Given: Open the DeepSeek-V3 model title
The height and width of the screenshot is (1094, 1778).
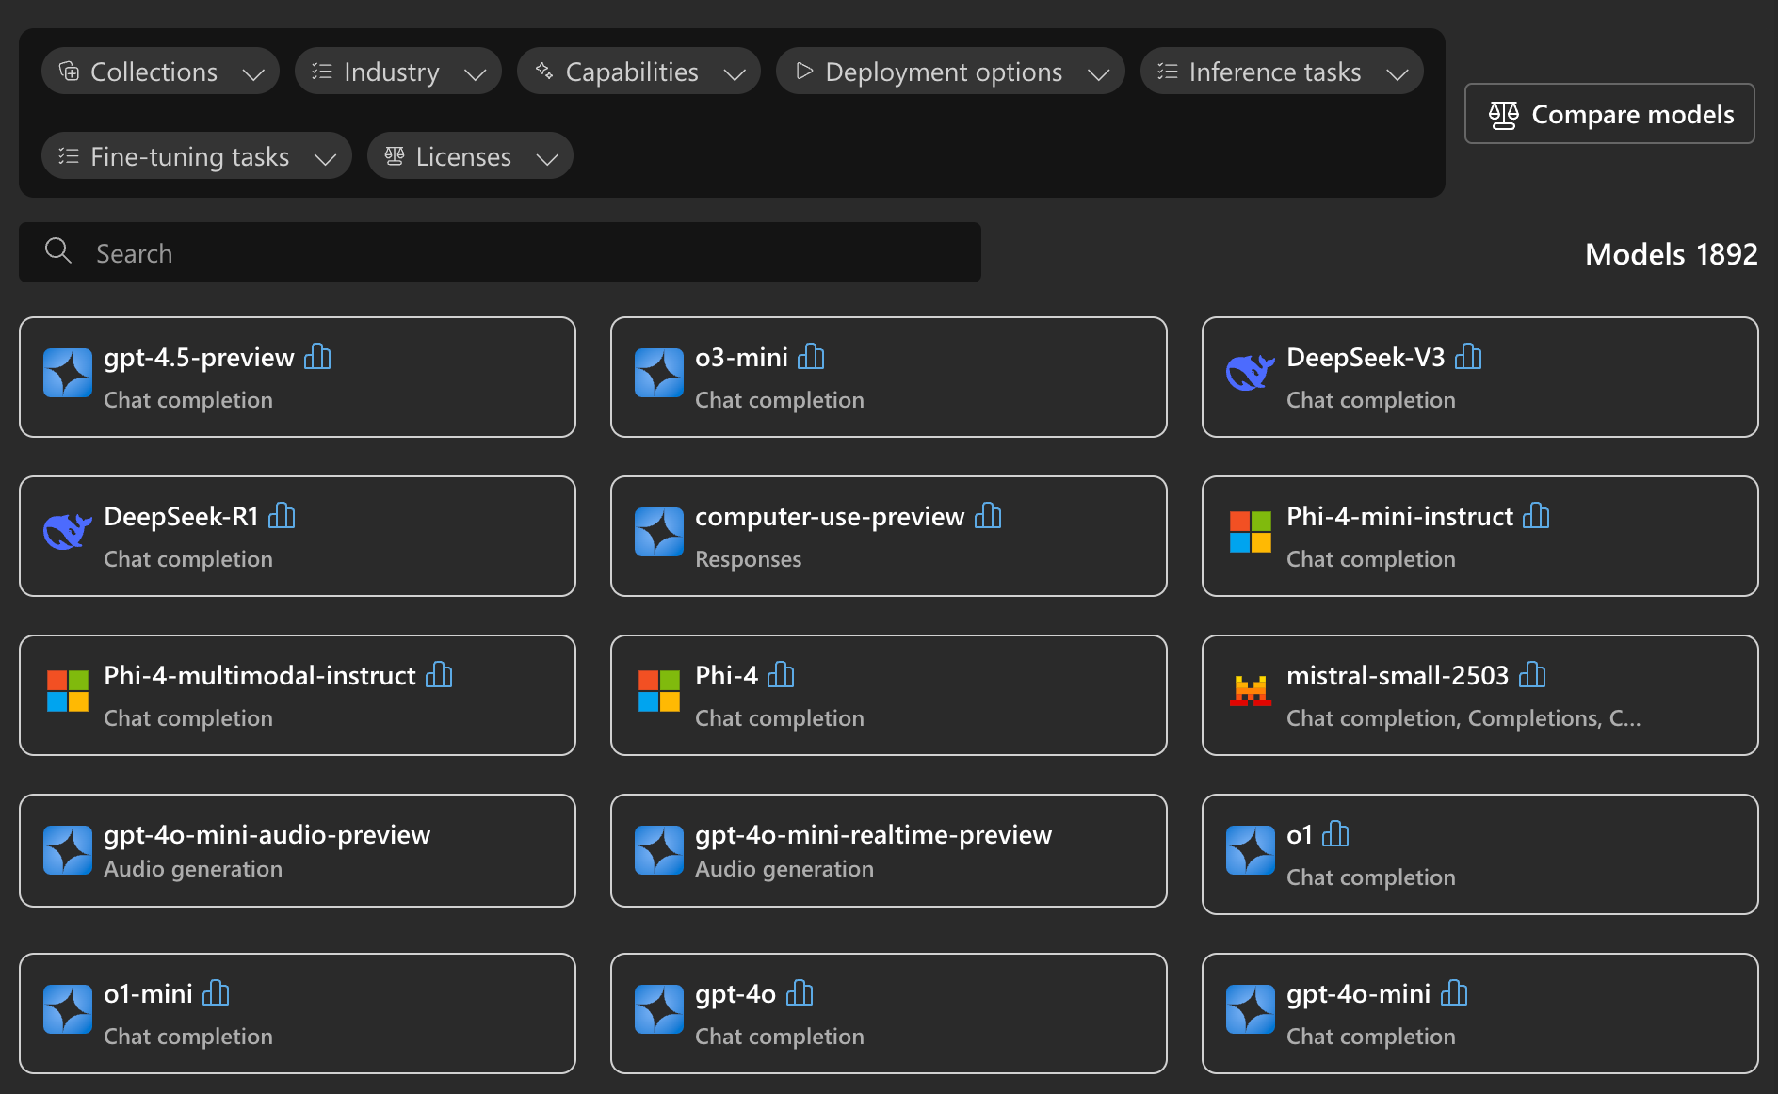Looking at the screenshot, I should [1366, 358].
